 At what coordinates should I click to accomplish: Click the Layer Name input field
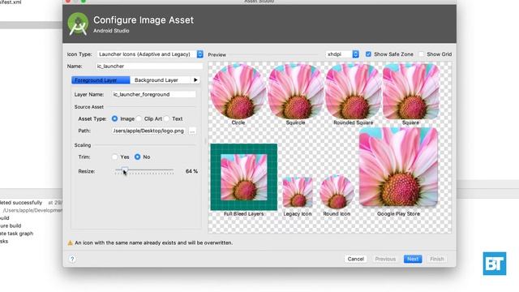click(x=154, y=94)
